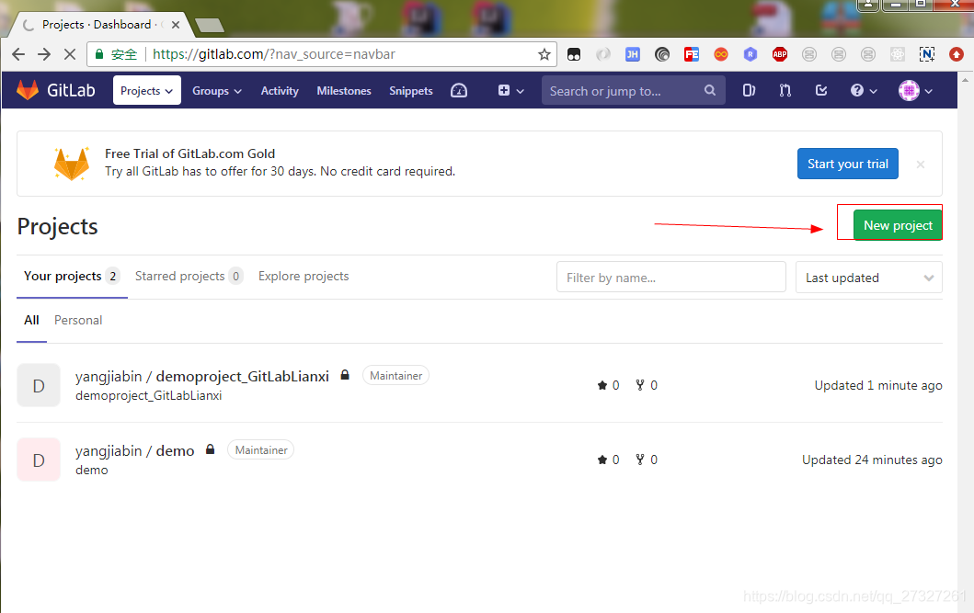Image resolution: width=974 pixels, height=613 pixels.
Task: Switch to Starred projects tab
Action: tap(189, 276)
